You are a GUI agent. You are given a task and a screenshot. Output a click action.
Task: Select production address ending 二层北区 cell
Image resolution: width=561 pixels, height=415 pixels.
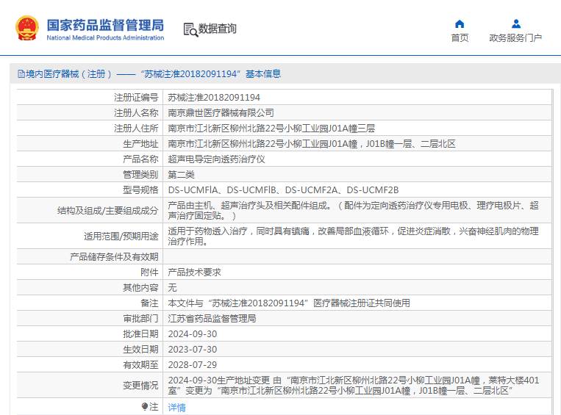(x=312, y=144)
